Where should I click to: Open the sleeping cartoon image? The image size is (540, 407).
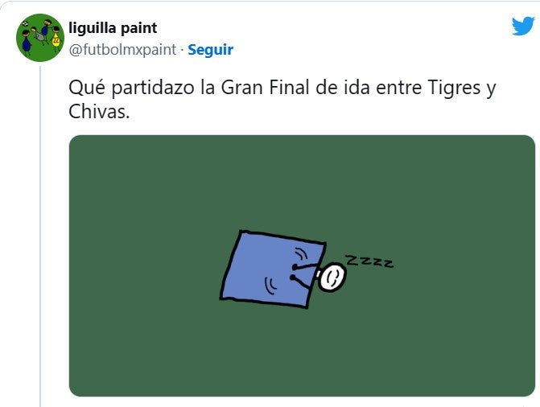[302, 265]
